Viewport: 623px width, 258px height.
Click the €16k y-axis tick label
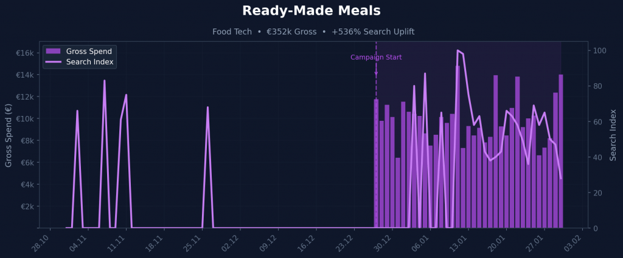point(24,53)
